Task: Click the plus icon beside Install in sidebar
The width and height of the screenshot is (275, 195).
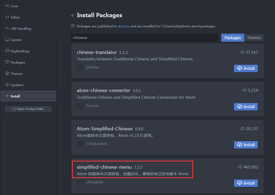Action: coord(7,96)
